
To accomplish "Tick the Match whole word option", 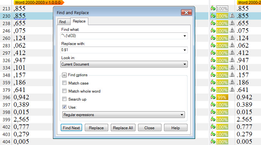I will (x=65, y=91).
